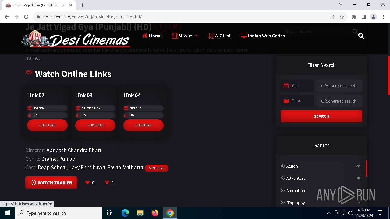
Task: Open the Adventure genre entry
Action: (x=296, y=178)
